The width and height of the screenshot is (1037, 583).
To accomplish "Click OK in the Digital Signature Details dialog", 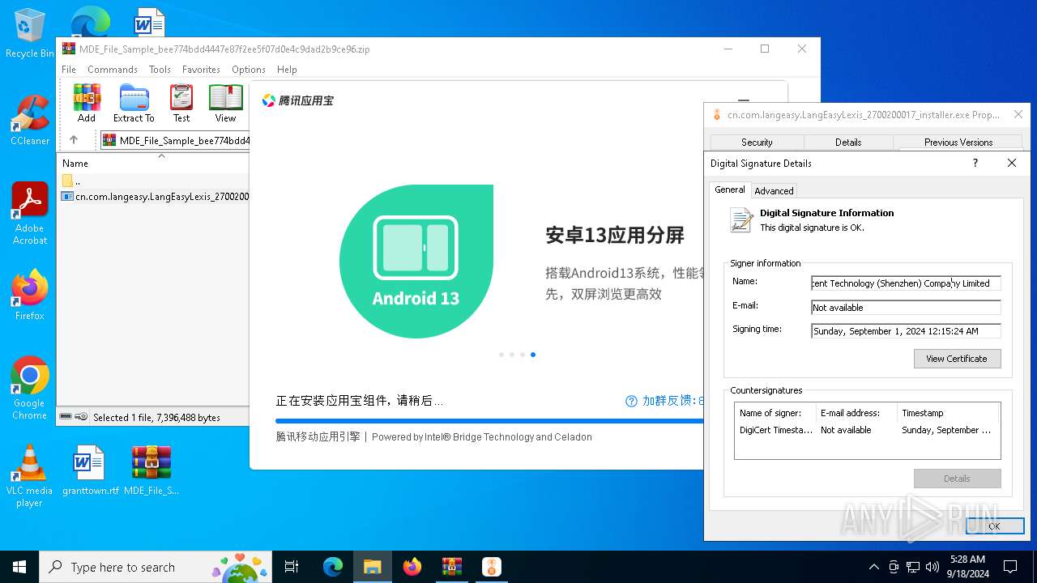I will tap(994, 526).
